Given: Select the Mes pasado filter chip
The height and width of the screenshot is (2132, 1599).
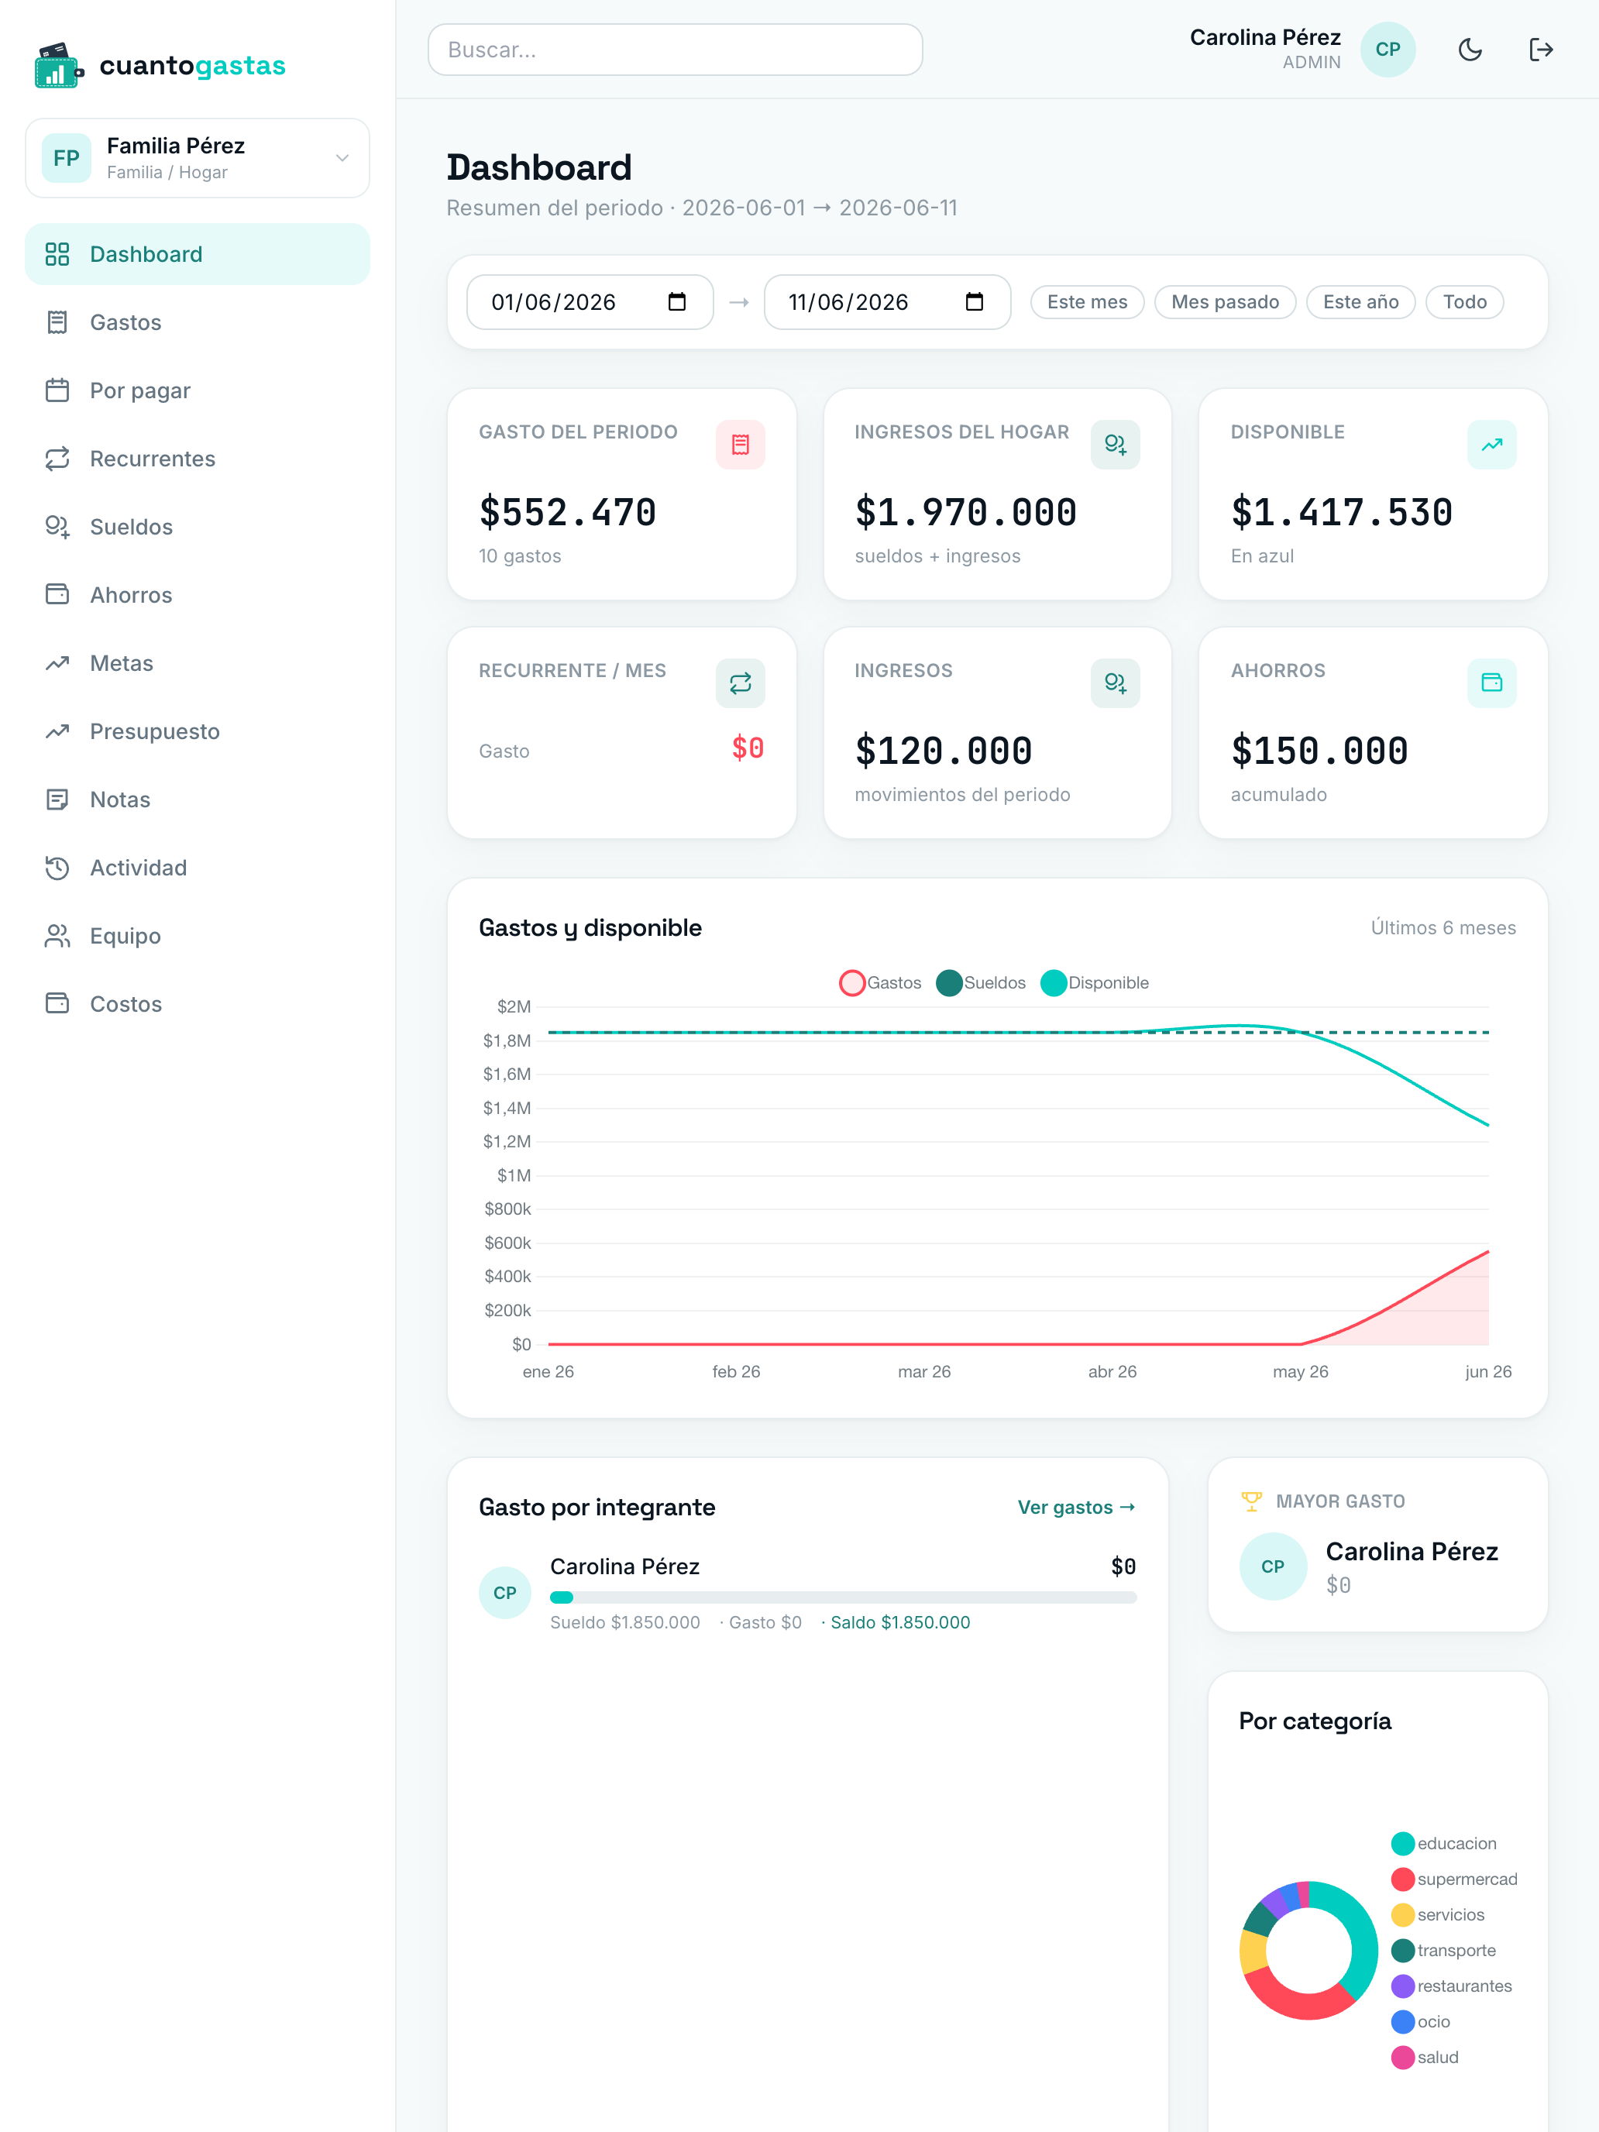Looking at the screenshot, I should click(x=1224, y=301).
